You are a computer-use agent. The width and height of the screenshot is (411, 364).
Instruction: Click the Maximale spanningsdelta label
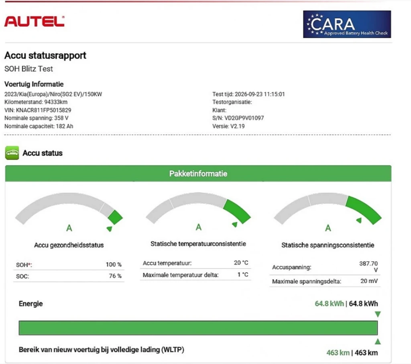click(x=307, y=281)
